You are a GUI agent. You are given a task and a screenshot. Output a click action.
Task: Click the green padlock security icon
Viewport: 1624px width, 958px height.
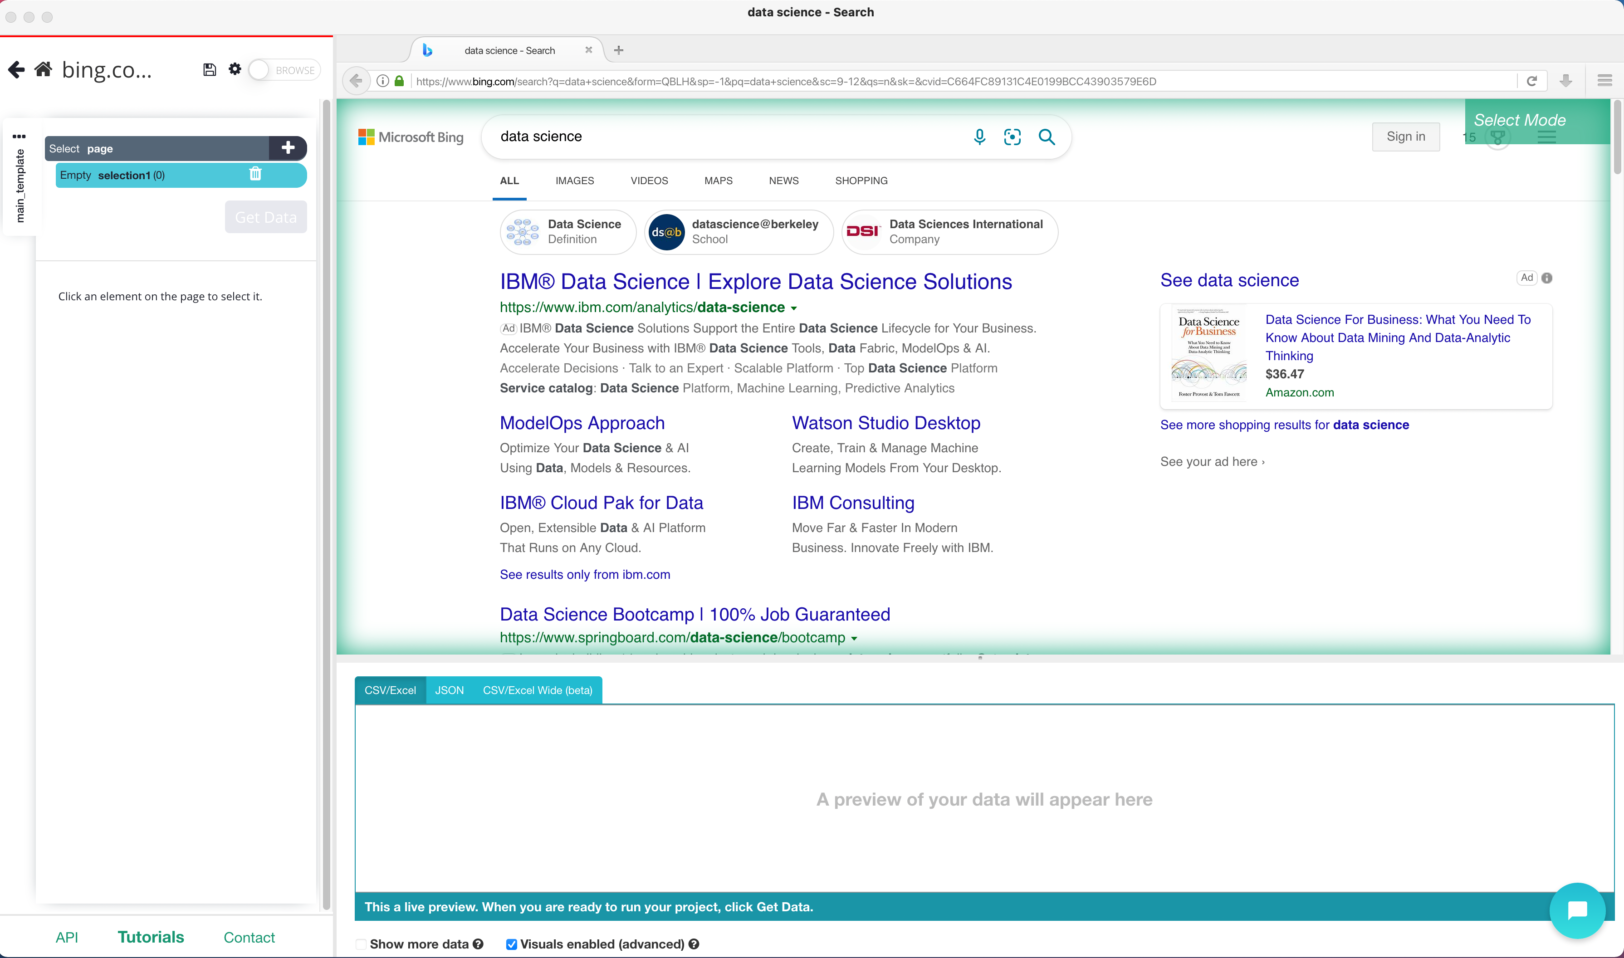click(x=399, y=81)
